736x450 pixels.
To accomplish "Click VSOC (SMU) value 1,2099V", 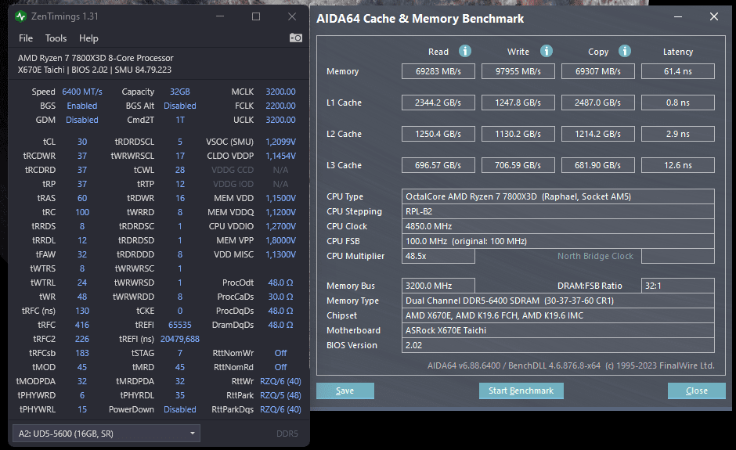I will click(x=280, y=142).
